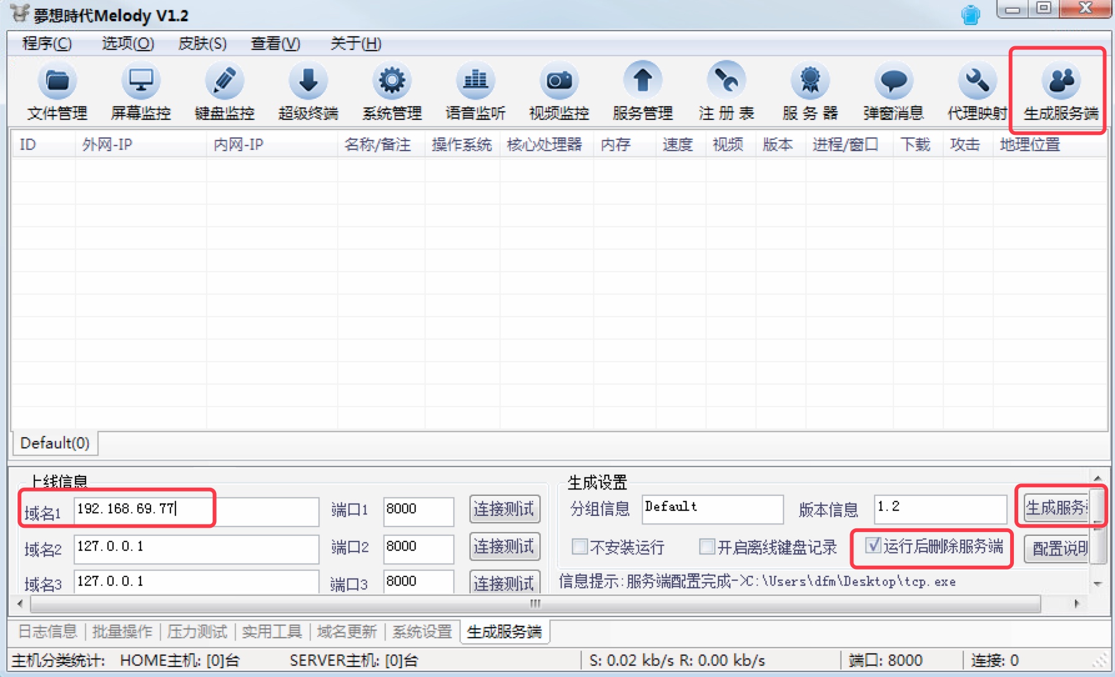The image size is (1115, 677).
Task: Select the 生成服务端 bottom tab
Action: pyautogui.click(x=504, y=631)
